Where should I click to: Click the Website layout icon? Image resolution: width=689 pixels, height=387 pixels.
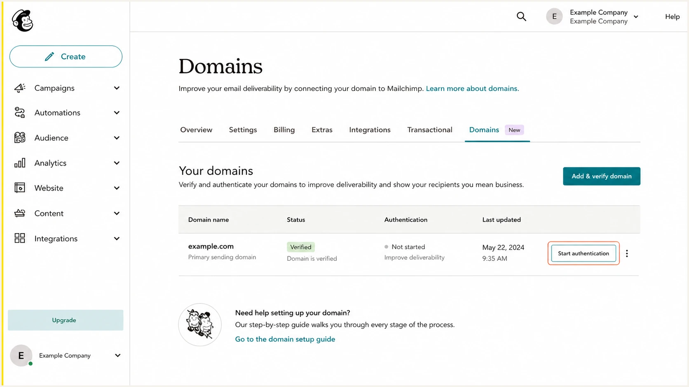click(20, 188)
